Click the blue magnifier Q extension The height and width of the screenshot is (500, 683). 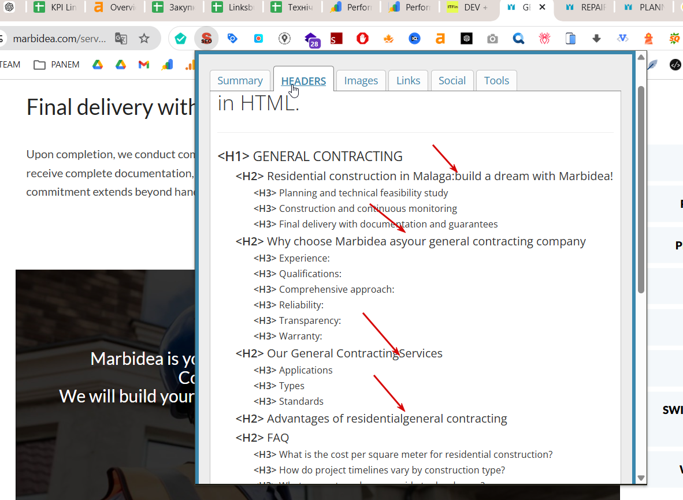tap(518, 39)
